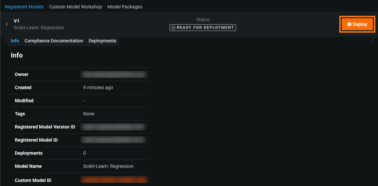The image size is (378, 186).
Task: Switch to the Deployments sub-tab
Action: click(x=102, y=41)
